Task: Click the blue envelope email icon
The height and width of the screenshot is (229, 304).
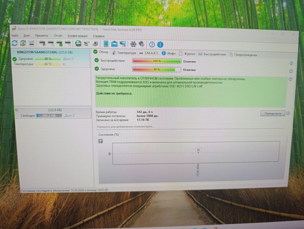Action: click(x=115, y=44)
